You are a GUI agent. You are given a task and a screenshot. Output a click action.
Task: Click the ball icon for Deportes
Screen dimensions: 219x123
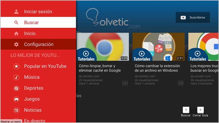(16, 88)
